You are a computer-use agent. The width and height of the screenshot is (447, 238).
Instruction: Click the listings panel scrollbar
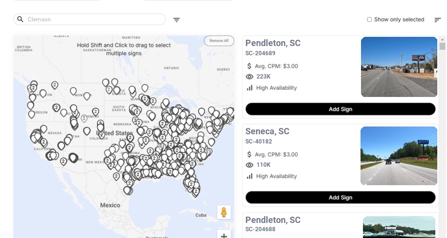[442, 47]
